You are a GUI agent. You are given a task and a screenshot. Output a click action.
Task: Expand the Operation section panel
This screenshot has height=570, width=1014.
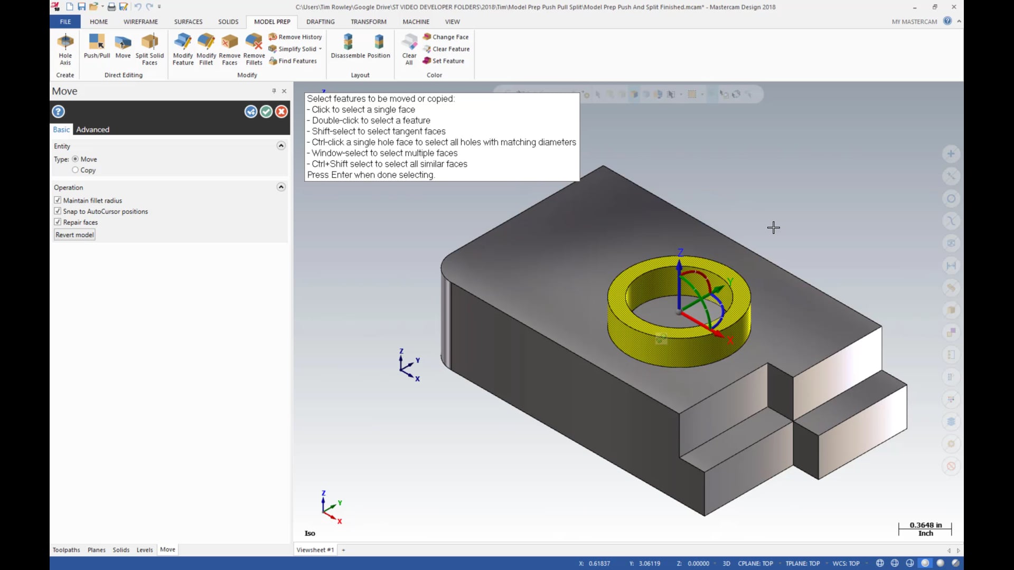pyautogui.click(x=281, y=186)
